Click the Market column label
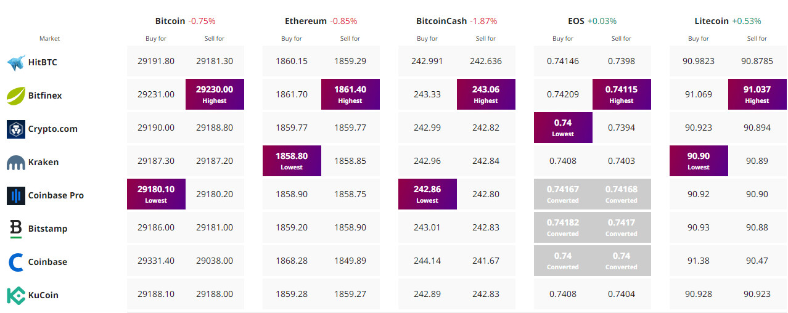788x313 pixels. [49, 39]
